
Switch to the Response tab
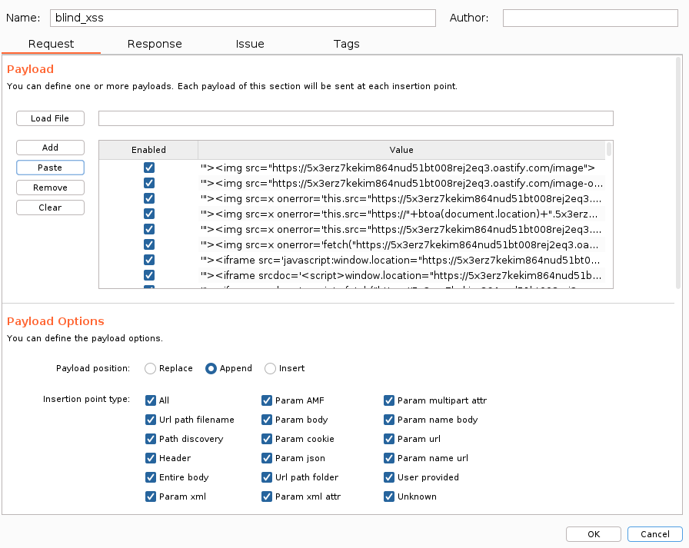155,44
